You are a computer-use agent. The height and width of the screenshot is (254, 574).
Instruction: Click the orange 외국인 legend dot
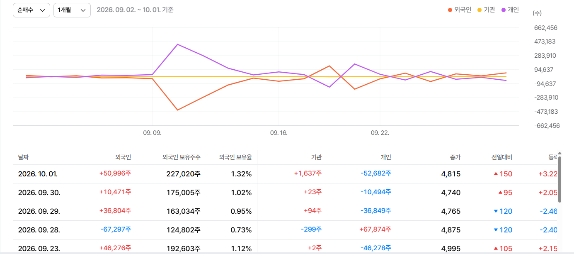point(450,10)
